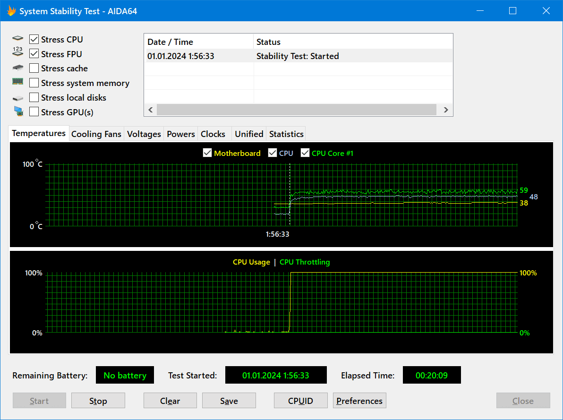Click the AIDA64 flame icon in title bar
The width and height of the screenshot is (563, 420).
[11, 11]
